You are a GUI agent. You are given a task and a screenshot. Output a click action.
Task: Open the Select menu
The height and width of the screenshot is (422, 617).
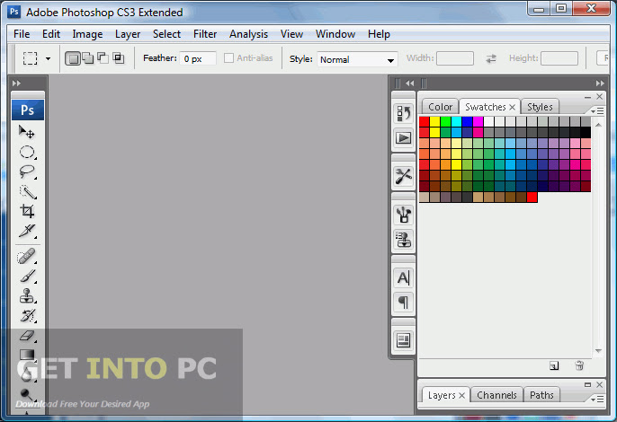[167, 34]
